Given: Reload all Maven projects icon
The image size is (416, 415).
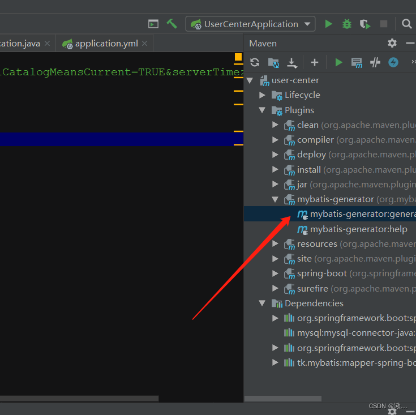Looking at the screenshot, I should [255, 62].
